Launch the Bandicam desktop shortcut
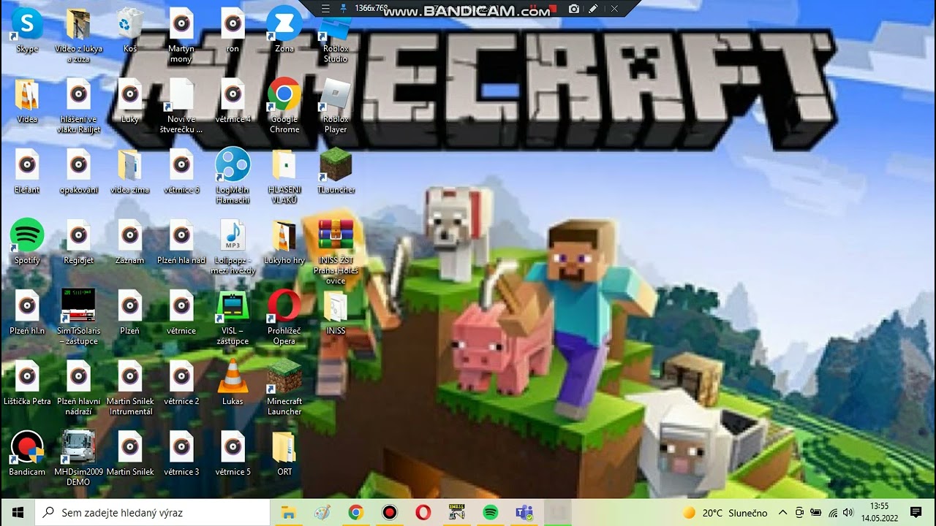This screenshot has width=936, height=526. coord(27,453)
